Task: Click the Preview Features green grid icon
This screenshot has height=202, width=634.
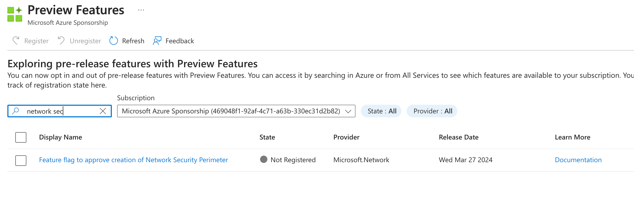Action: coord(15,14)
